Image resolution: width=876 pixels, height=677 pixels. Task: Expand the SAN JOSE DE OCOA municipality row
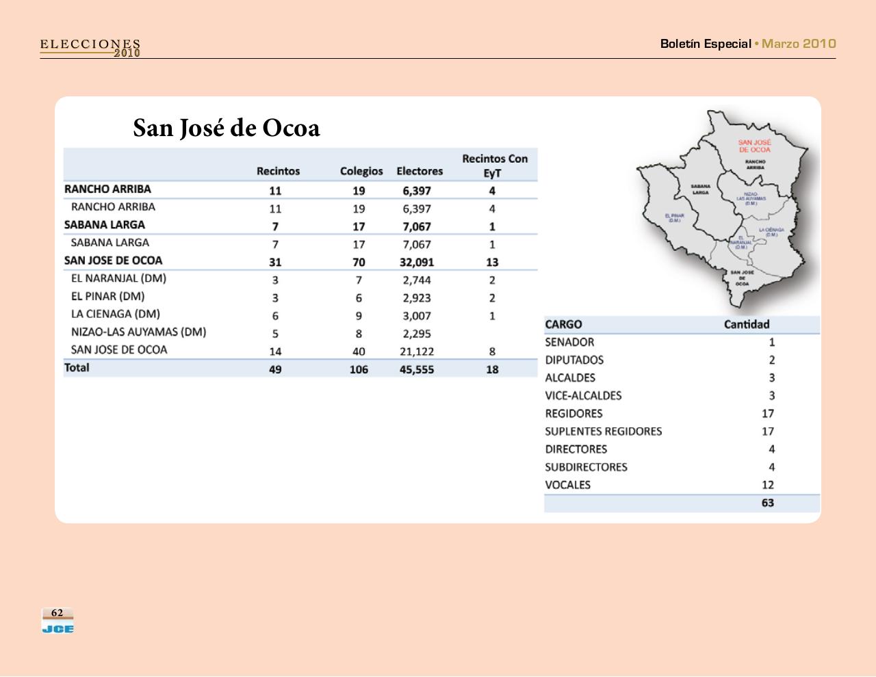tap(113, 261)
